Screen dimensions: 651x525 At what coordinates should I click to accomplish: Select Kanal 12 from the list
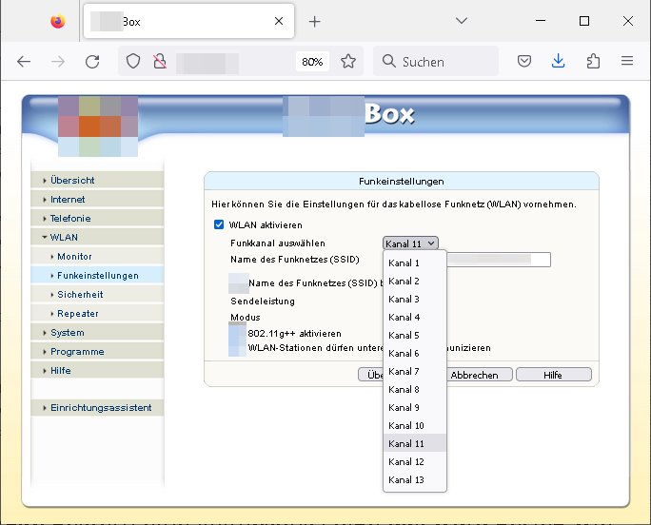[415, 462]
